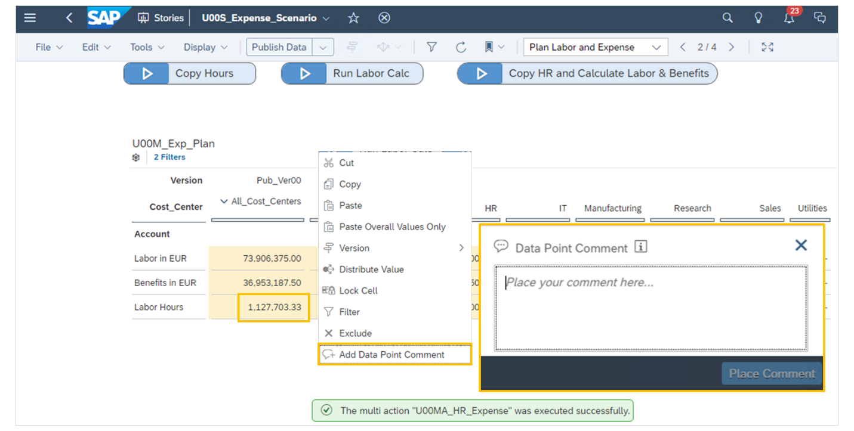Open the Plan Labor and Expense page dropdown
This screenshot has height=431, width=854.
[x=594, y=47]
